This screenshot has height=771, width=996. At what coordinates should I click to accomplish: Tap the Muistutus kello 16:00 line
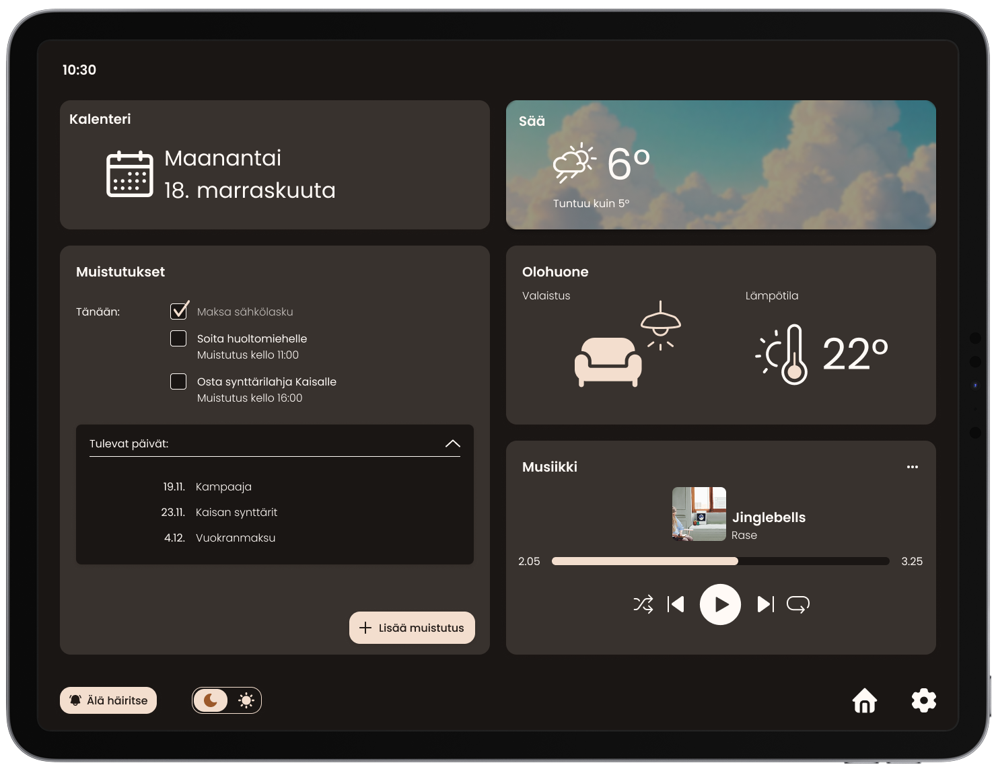click(250, 398)
